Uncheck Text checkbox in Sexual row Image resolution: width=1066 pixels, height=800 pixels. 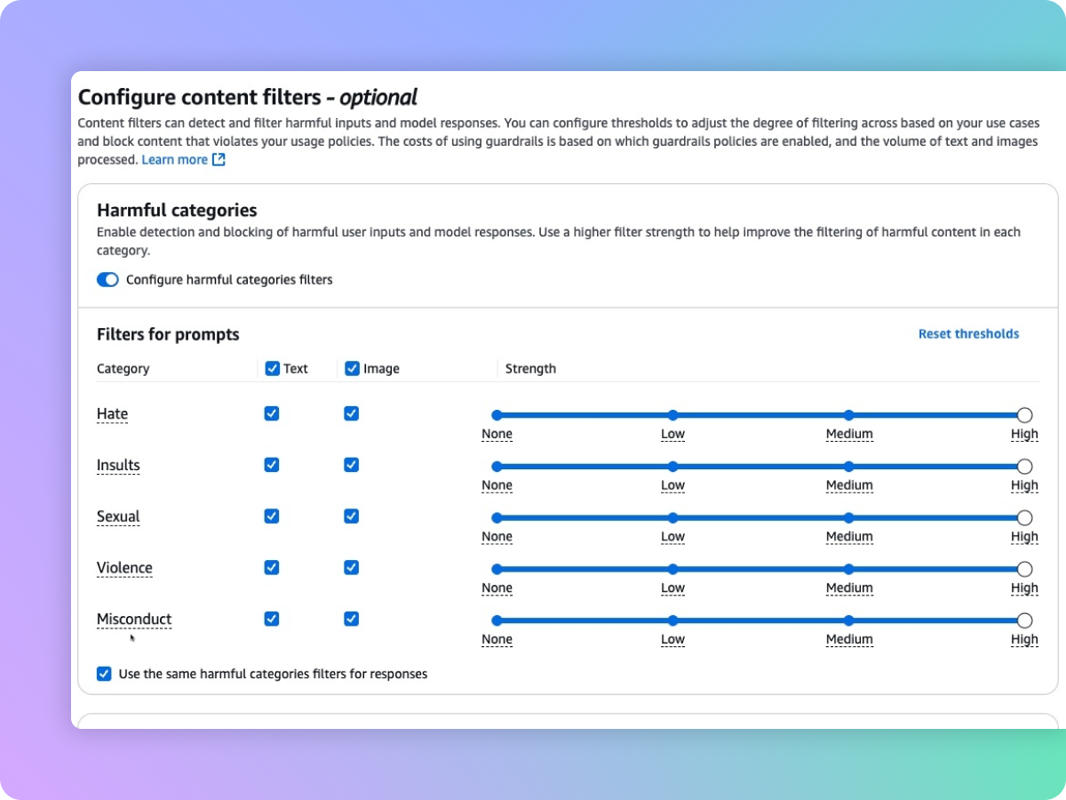(x=272, y=516)
